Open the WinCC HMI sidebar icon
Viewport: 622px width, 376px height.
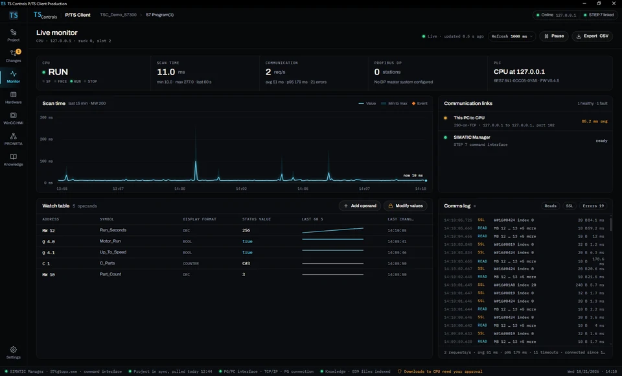tap(13, 118)
